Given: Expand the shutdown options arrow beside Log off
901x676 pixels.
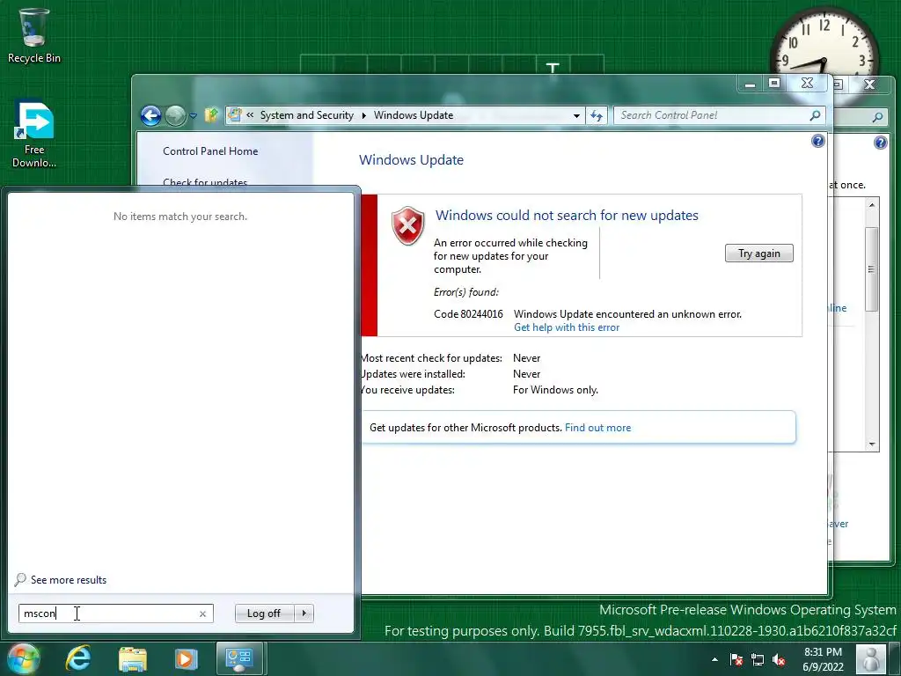Looking at the screenshot, I should pos(304,614).
